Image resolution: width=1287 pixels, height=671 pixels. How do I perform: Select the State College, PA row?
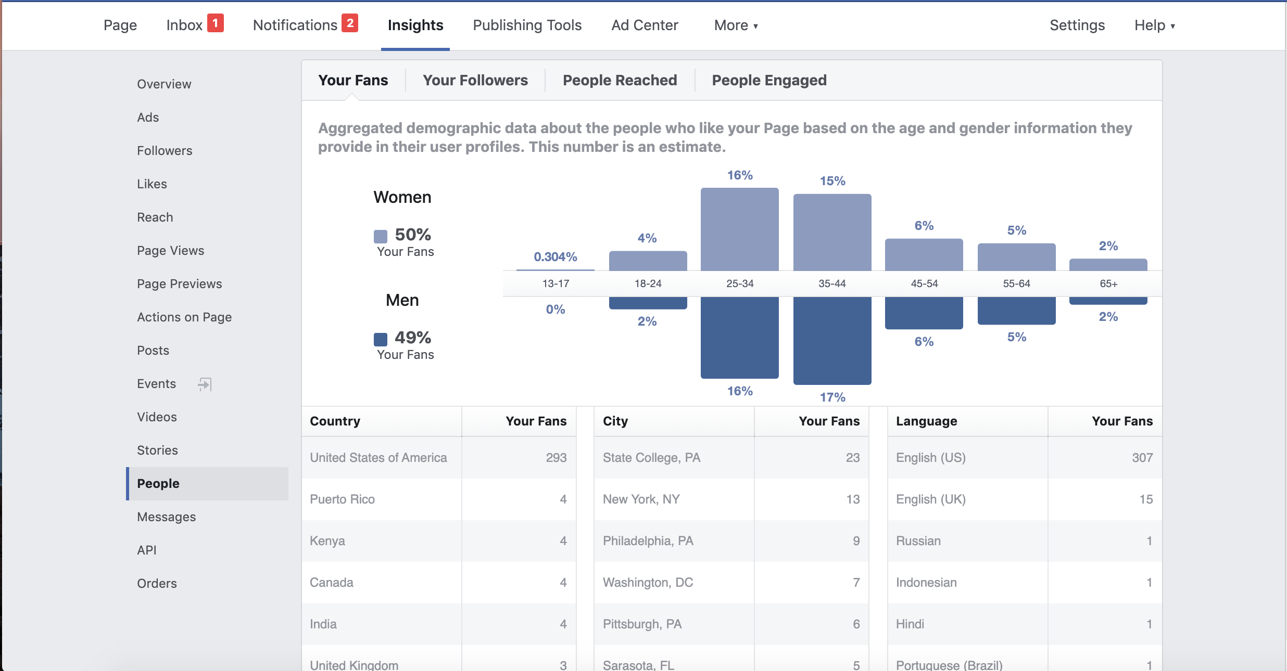[731, 458]
